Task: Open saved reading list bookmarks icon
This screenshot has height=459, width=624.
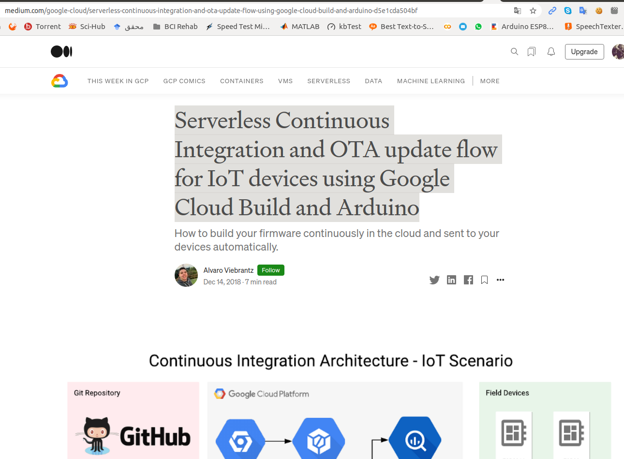Action: 532,52
